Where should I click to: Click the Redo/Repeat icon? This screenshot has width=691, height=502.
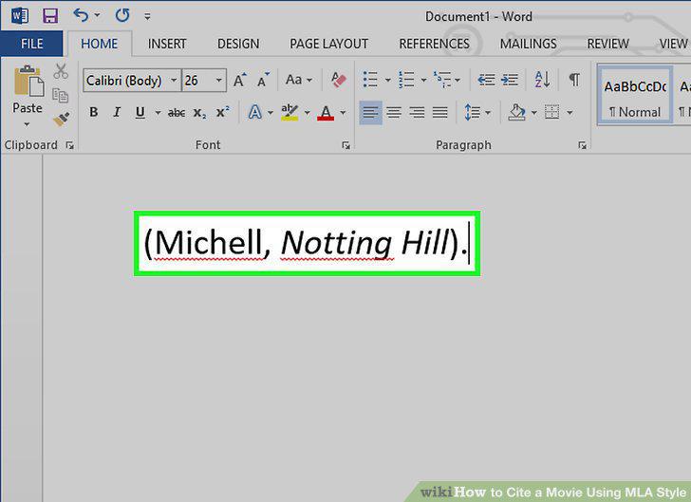click(122, 16)
